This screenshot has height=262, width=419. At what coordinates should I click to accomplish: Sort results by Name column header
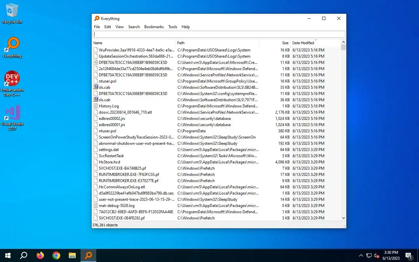[134, 43]
